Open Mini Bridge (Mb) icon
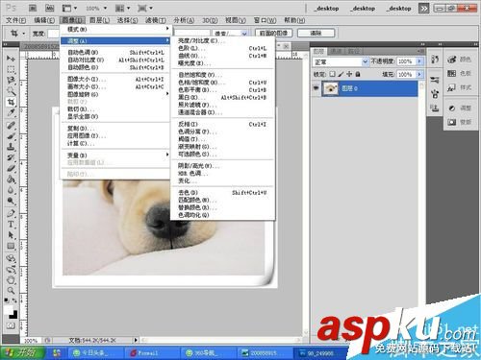The height and width of the screenshot is (360, 481). 49,8
